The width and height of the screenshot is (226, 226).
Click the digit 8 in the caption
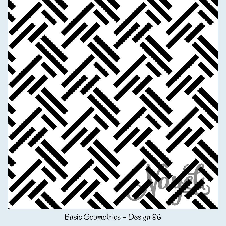[x=154, y=217]
